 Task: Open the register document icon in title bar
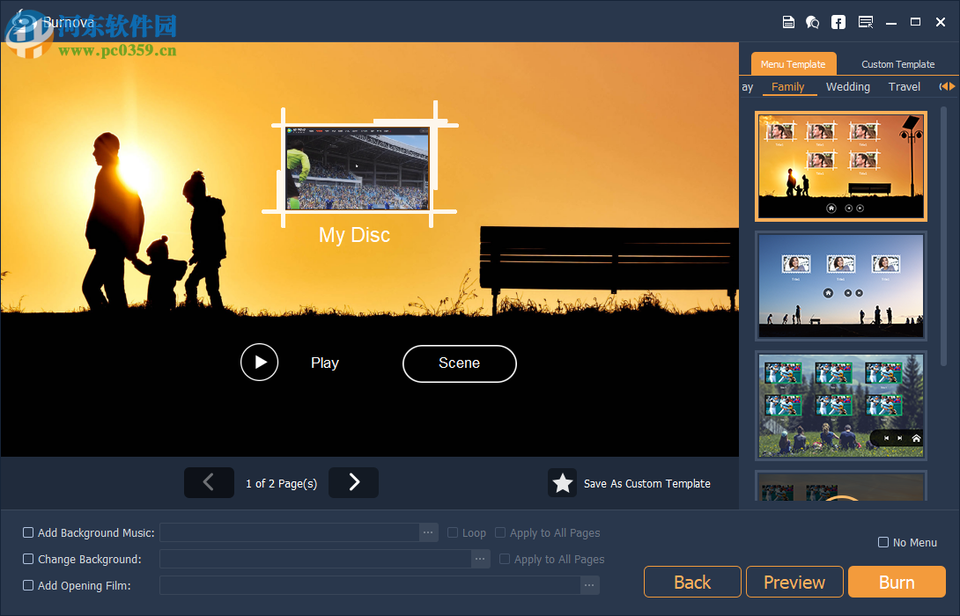click(788, 22)
